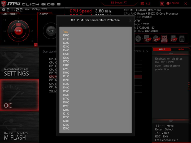This screenshot has height=143, width=191.
Task: Select 105°C protection value
Action: [x=66, y=54]
